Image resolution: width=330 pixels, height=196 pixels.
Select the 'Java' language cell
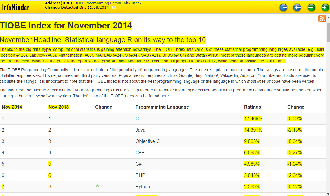pos(140,130)
